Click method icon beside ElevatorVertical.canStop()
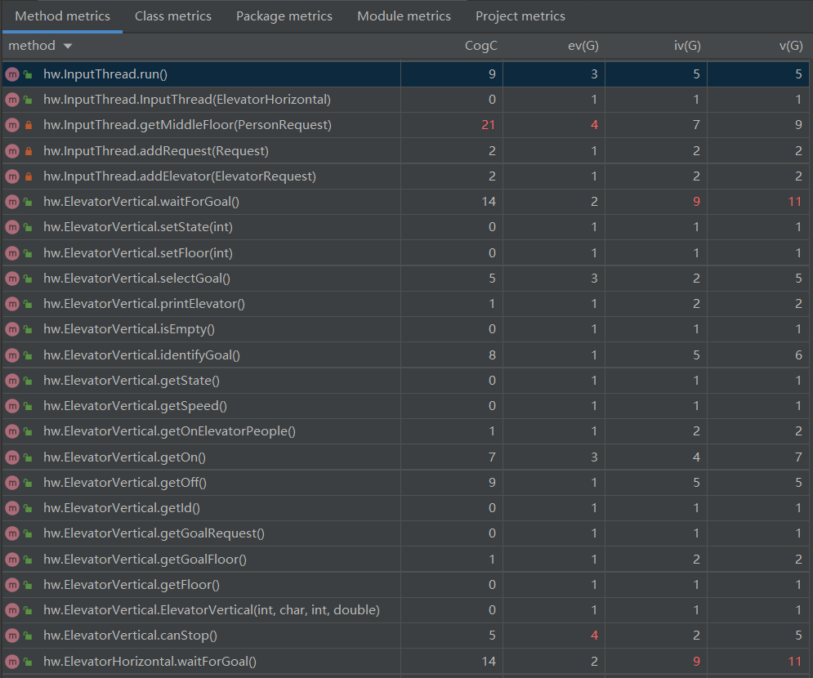 [11, 636]
